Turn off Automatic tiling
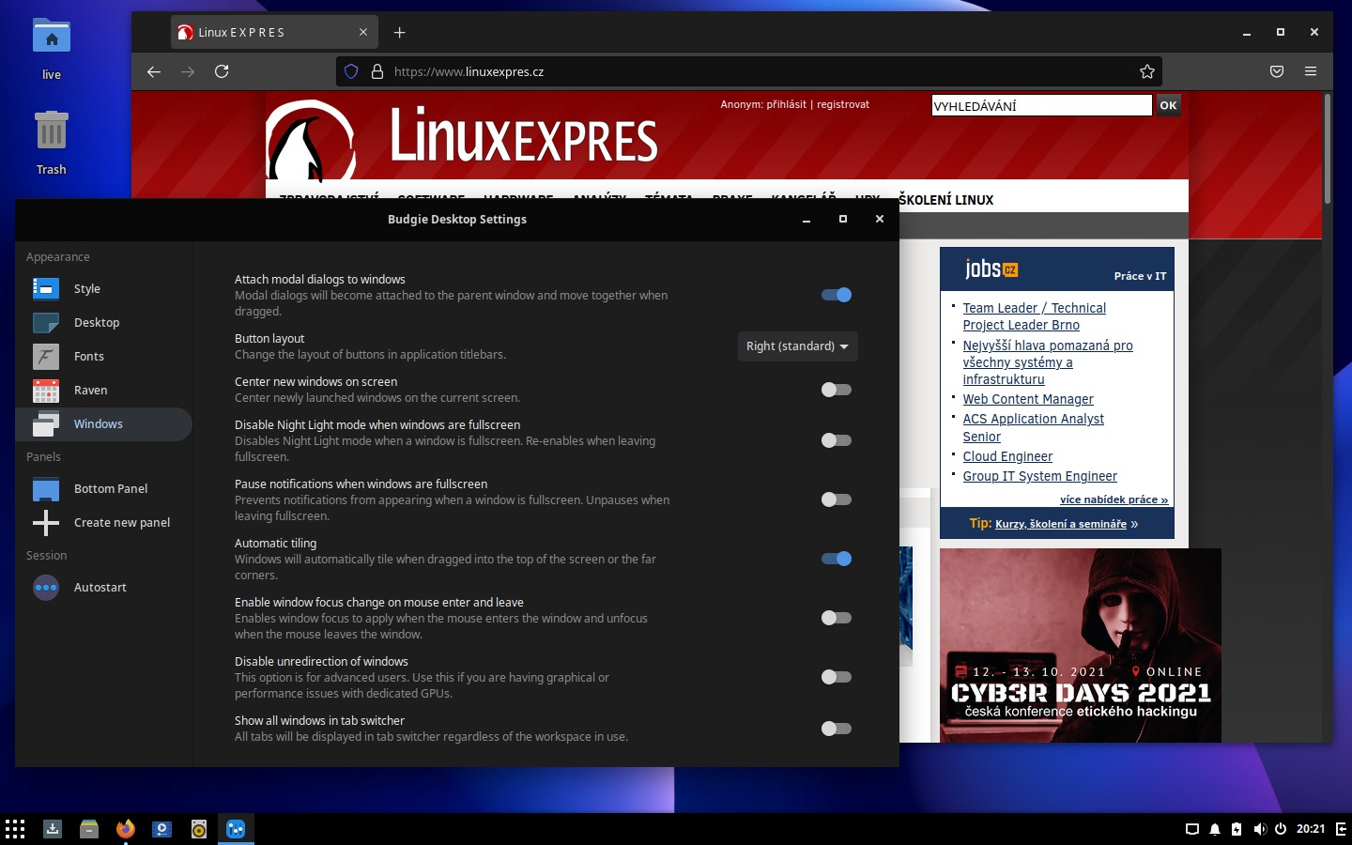Image resolution: width=1352 pixels, height=845 pixels. [x=836, y=559]
